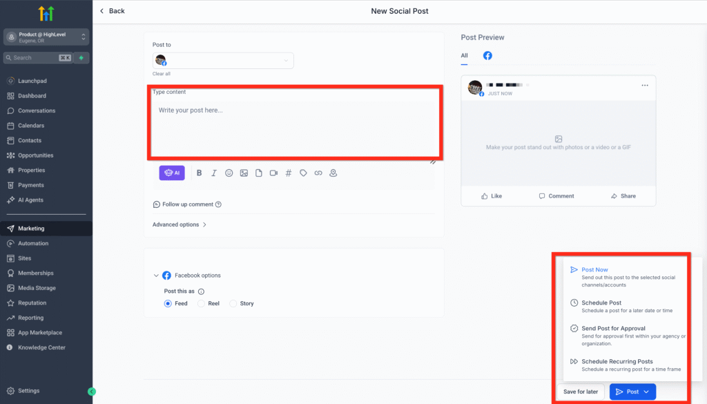Image resolution: width=707 pixels, height=404 pixels.
Task: Choose Schedule Post from the menu
Action: pos(601,303)
